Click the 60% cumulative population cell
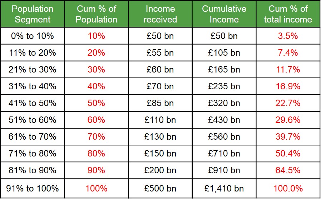 pos(96,120)
